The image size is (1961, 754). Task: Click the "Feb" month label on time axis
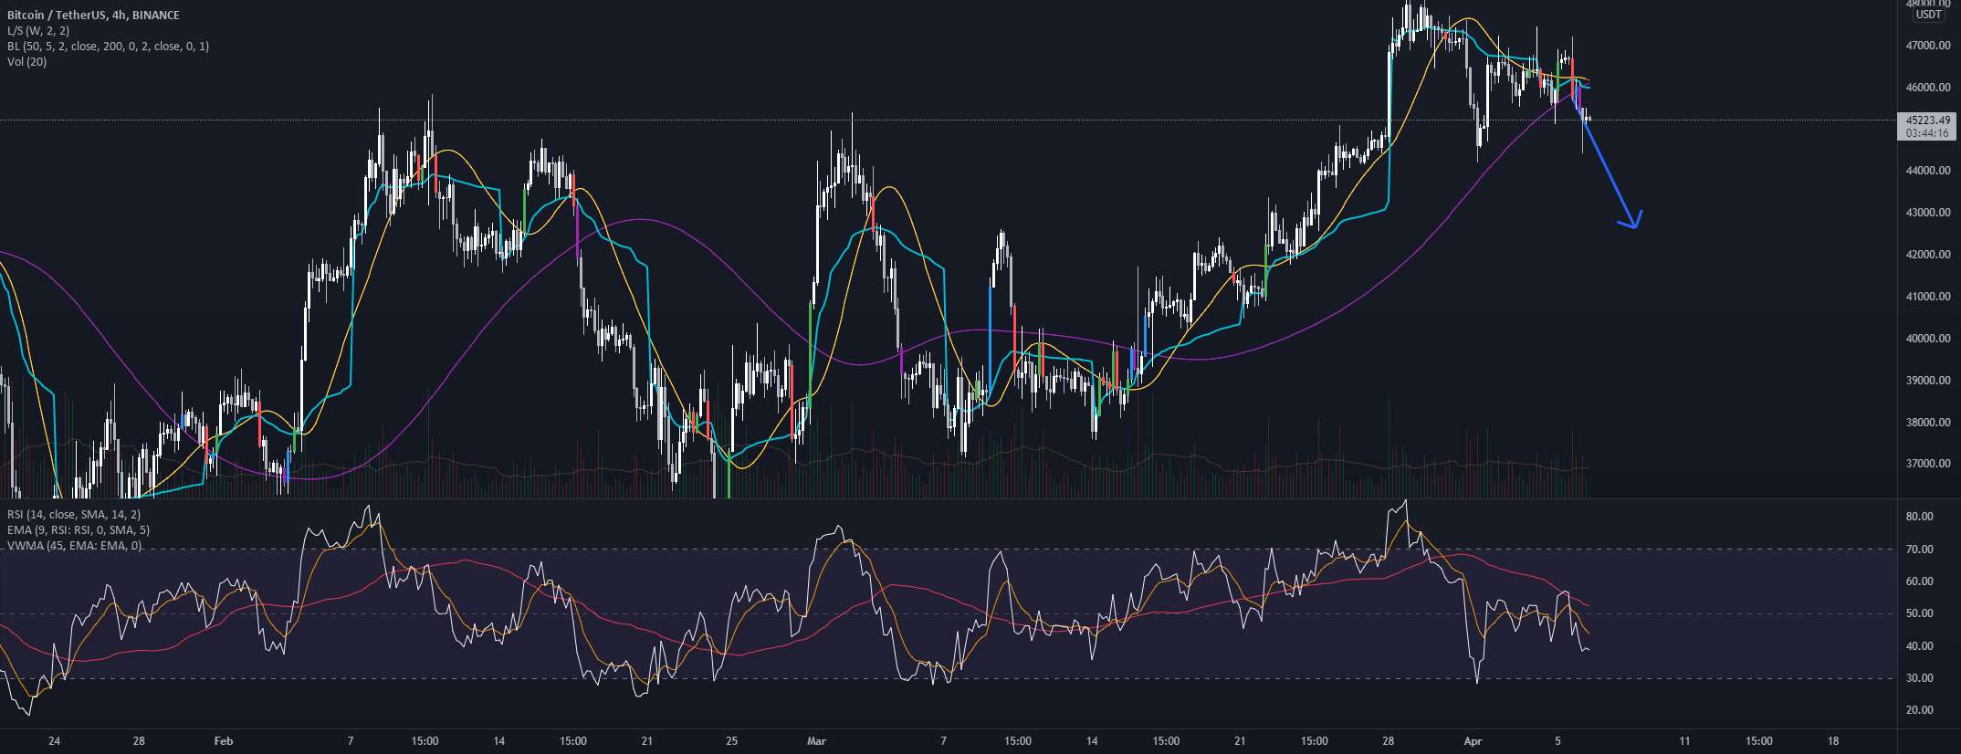(x=224, y=741)
